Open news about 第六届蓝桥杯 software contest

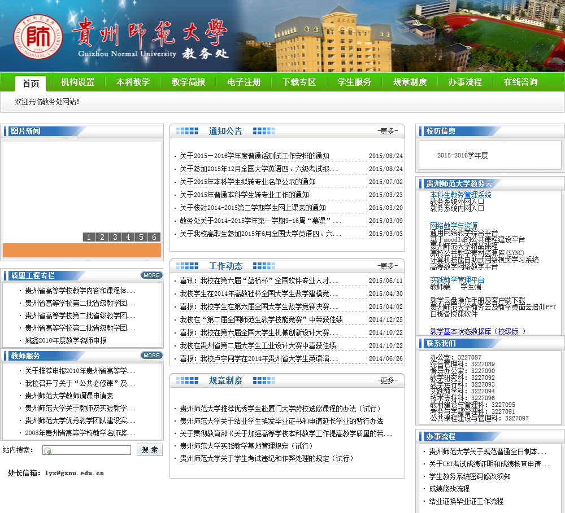(259, 280)
